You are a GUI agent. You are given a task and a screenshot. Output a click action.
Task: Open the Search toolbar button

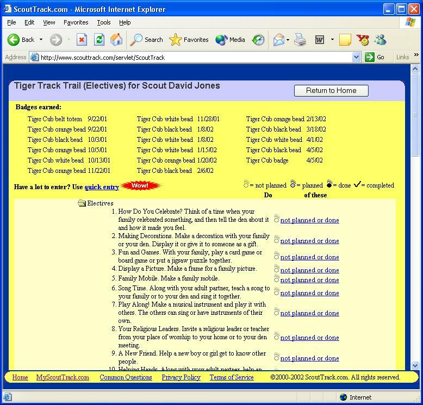click(x=146, y=40)
